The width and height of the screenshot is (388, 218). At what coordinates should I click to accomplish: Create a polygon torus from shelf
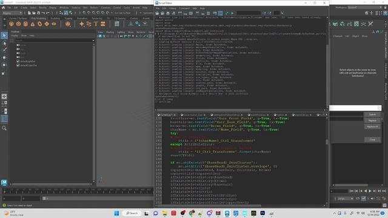[x=40, y=24]
